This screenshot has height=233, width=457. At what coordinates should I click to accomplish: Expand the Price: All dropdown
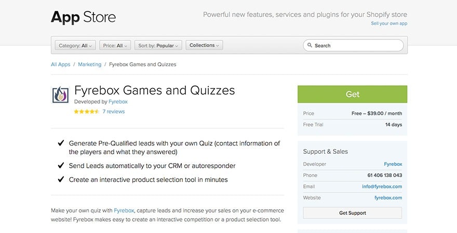pyautogui.click(x=115, y=46)
